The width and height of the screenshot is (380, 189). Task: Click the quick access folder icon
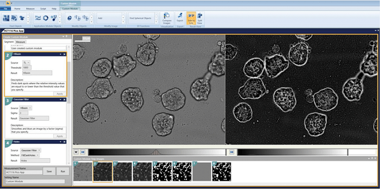[8, 3]
